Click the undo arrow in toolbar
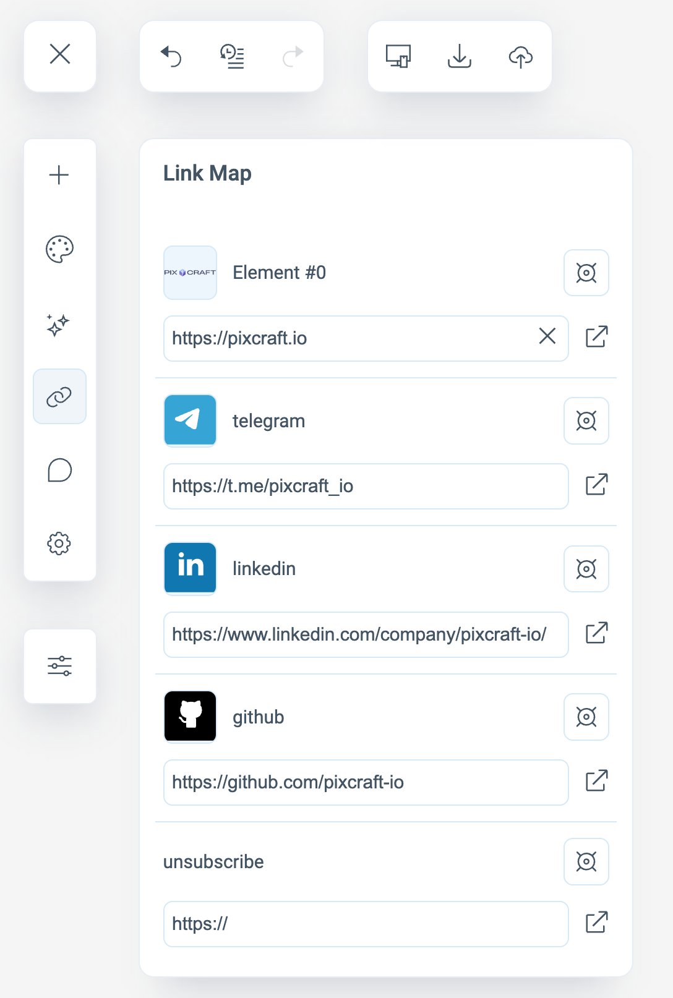 pyautogui.click(x=171, y=56)
